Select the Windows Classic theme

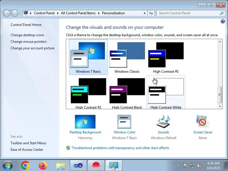pos(127,57)
